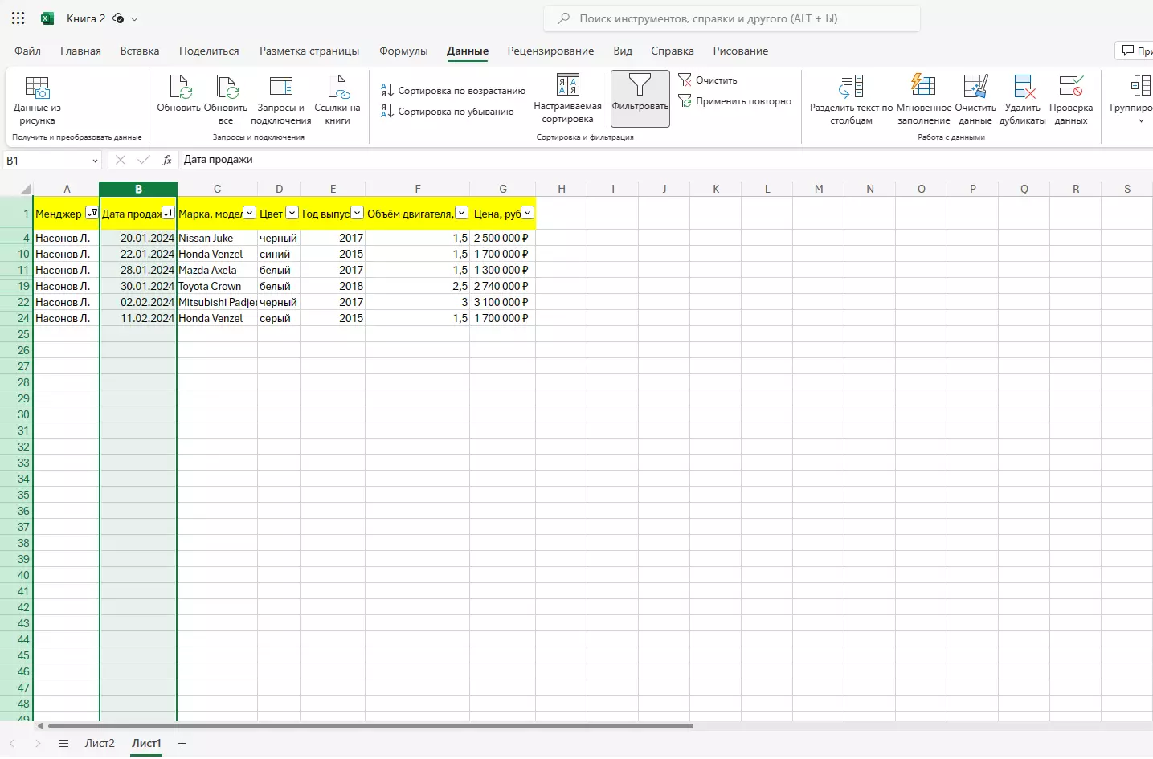Screen dimensions: 1153x759
Task: Click the search box for tools and help
Action: [731, 18]
